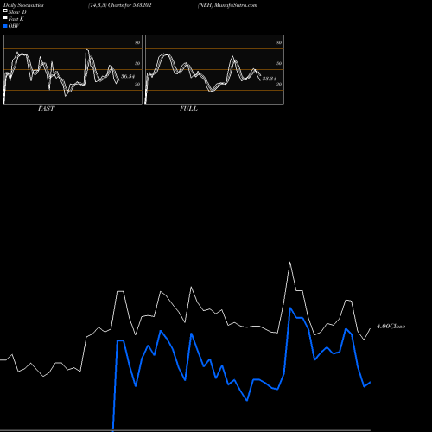Viewport: 432px width, 432px height.
Task: Click the 36.54 value in FAST chart
Action: [x=128, y=77]
